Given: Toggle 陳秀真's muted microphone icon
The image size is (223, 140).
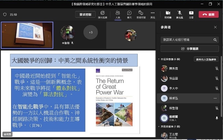Looking at the screenshot, I should pos(217,68).
